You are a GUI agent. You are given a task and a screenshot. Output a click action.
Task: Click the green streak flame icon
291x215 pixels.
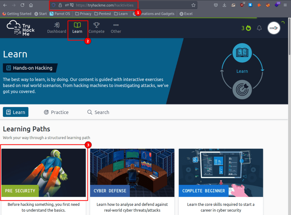[249, 28]
